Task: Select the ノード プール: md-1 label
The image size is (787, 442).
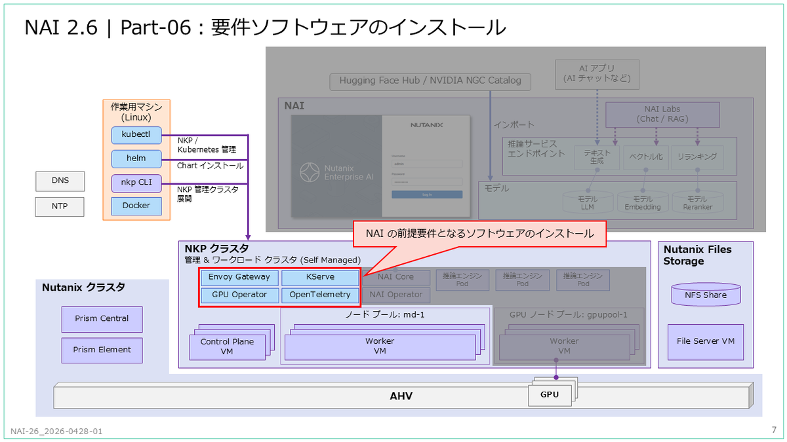Action: [x=386, y=315]
